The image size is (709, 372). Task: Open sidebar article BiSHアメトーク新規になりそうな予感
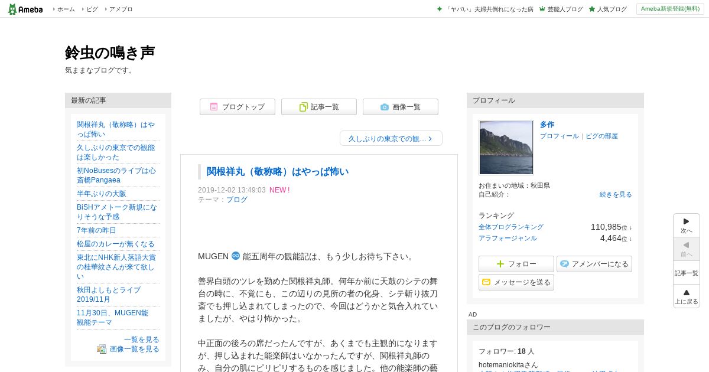click(x=117, y=212)
